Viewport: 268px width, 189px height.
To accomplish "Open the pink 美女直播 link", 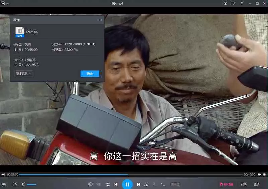I will click(226, 184).
